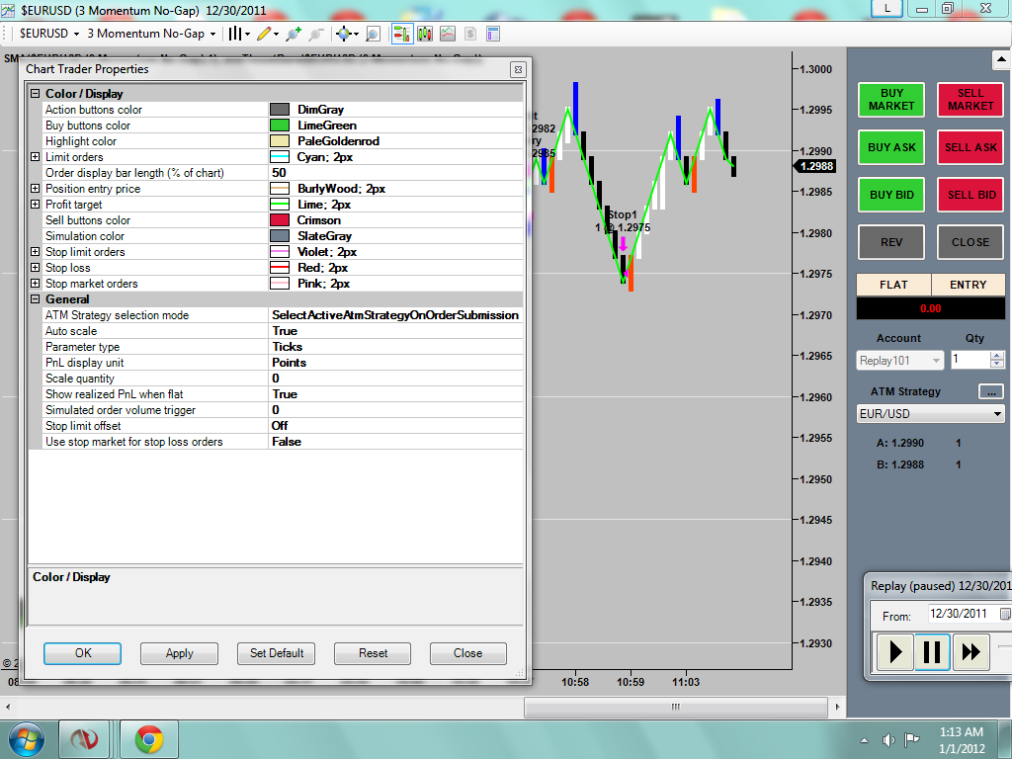
Task: Click the NinjaTrader taskbar icon
Action: [84, 739]
